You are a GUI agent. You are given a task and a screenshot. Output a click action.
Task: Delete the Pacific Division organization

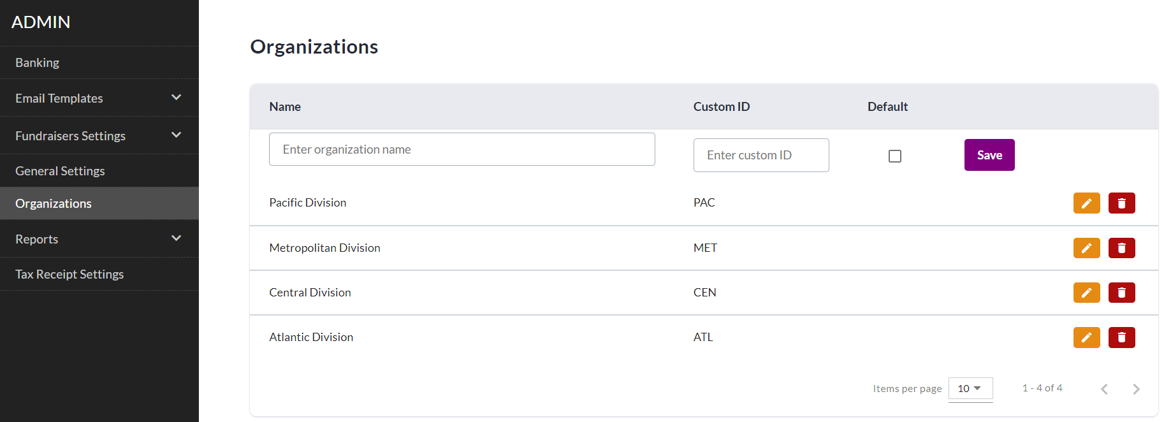(x=1121, y=203)
